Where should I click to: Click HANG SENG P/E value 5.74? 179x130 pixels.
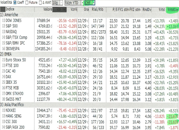pyautogui.click(x=114, y=116)
